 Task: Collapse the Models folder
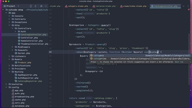pos(9,59)
